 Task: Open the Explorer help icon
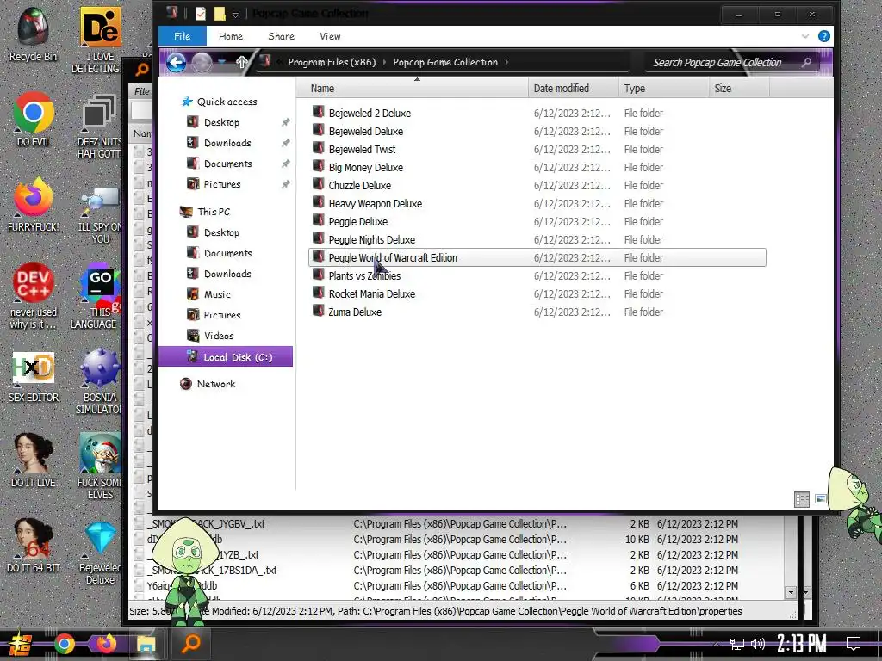point(824,36)
